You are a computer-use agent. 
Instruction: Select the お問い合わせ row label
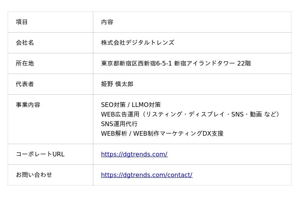pyautogui.click(x=34, y=175)
